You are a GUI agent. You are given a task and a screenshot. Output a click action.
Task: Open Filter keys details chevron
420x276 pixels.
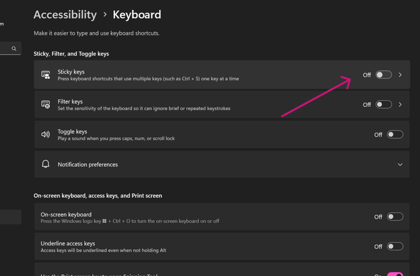400,105
